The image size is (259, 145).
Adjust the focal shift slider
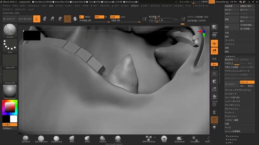[x=163, y=17]
